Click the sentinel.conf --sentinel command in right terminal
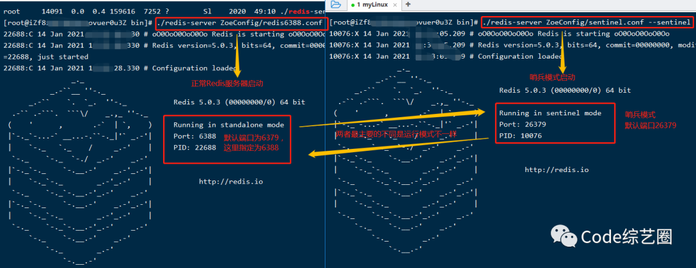Image resolution: width=696 pixels, height=268 pixels. (586, 22)
